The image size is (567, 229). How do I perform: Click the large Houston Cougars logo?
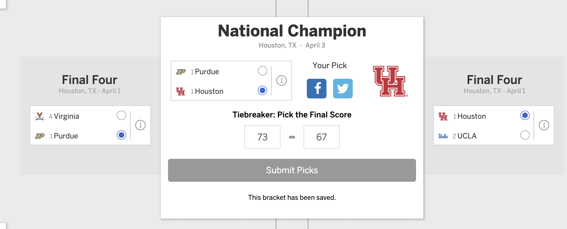coord(390,81)
